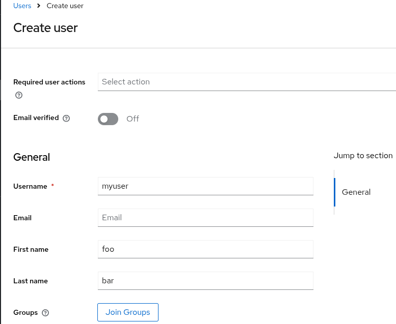
Task: Click the Email verified label text
Action: click(x=36, y=118)
